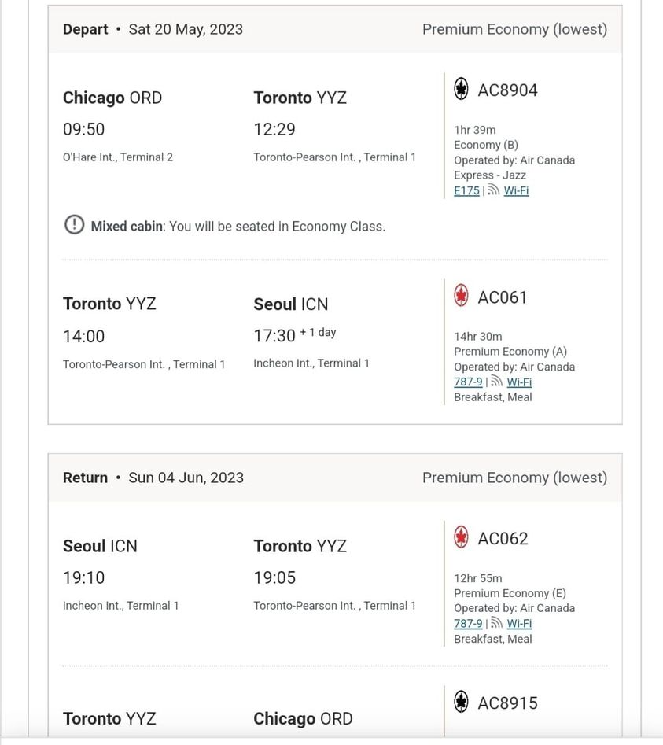
Task: Click the Air Canada logo beside AC8915
Action: click(x=461, y=702)
